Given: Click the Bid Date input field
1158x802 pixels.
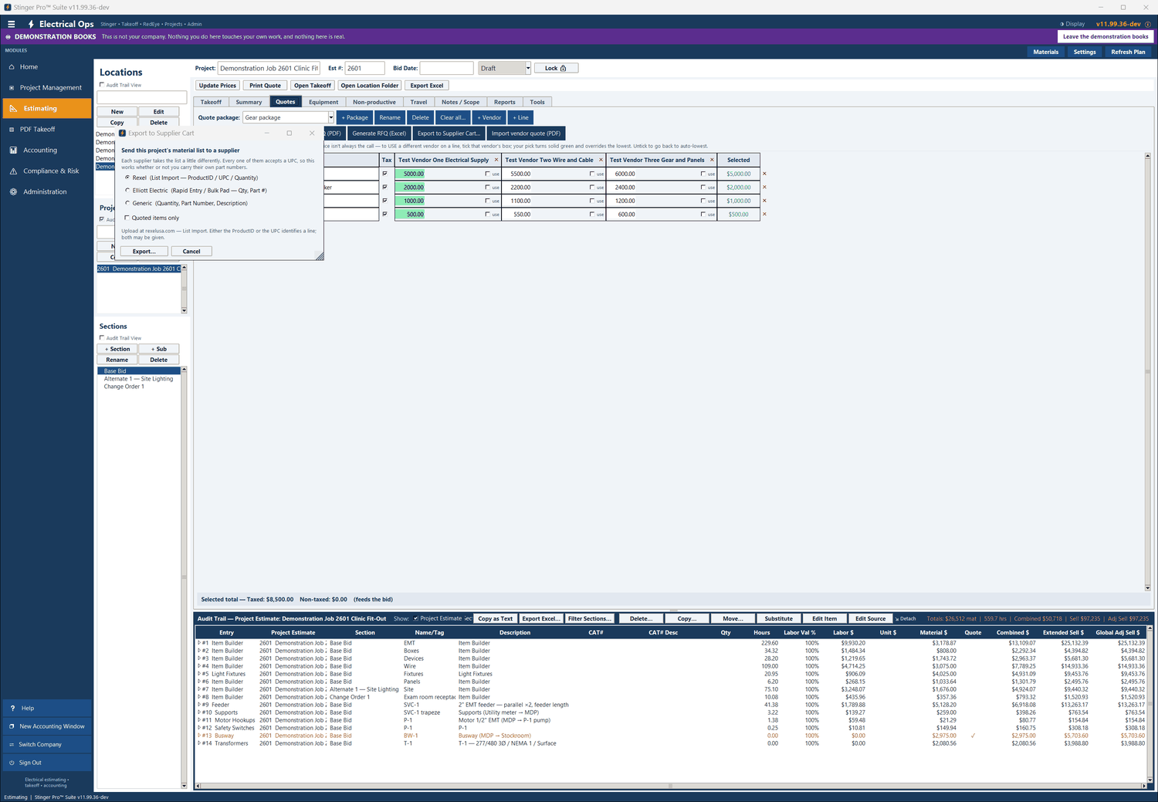Looking at the screenshot, I should click(x=446, y=68).
